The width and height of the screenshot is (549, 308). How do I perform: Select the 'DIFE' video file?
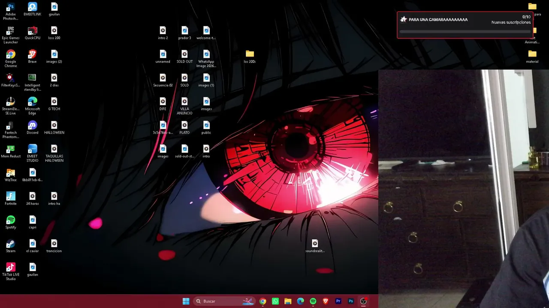click(163, 104)
